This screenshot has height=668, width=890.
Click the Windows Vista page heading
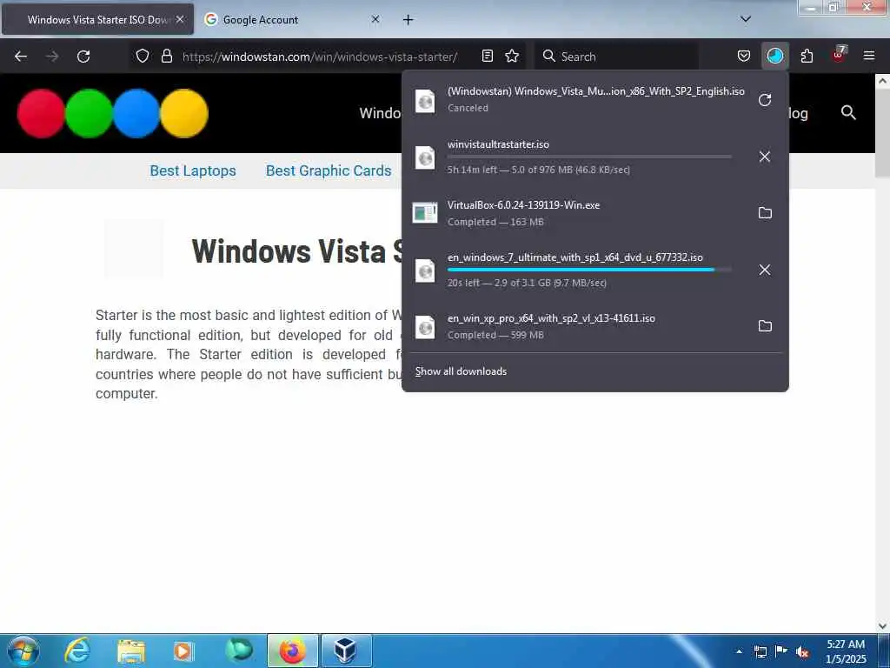[297, 251]
